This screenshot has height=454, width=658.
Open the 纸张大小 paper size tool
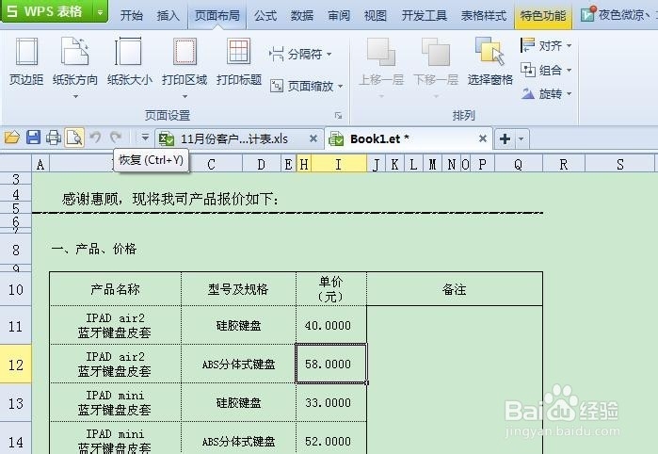click(x=129, y=61)
